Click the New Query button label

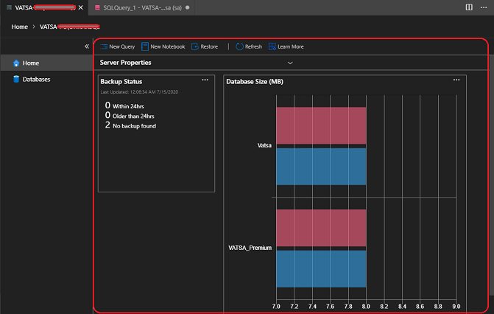click(x=122, y=46)
